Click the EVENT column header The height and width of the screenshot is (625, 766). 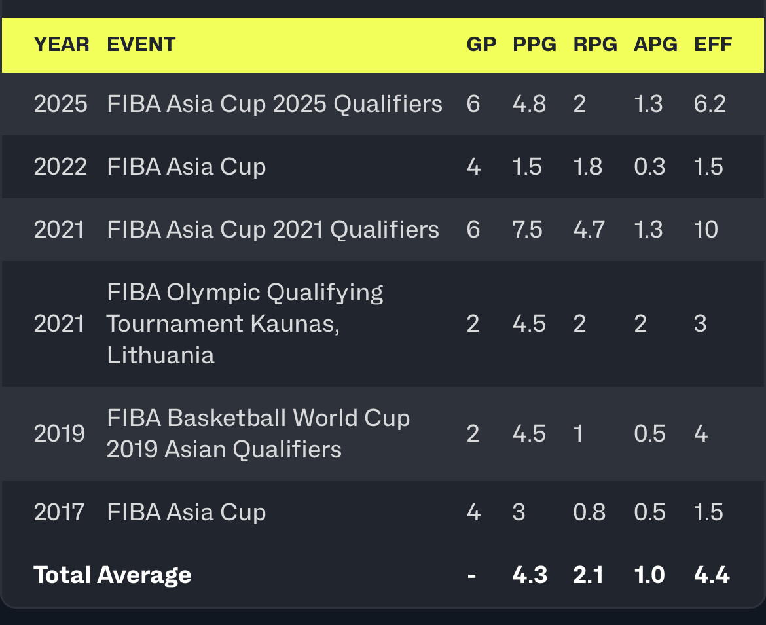[141, 45]
